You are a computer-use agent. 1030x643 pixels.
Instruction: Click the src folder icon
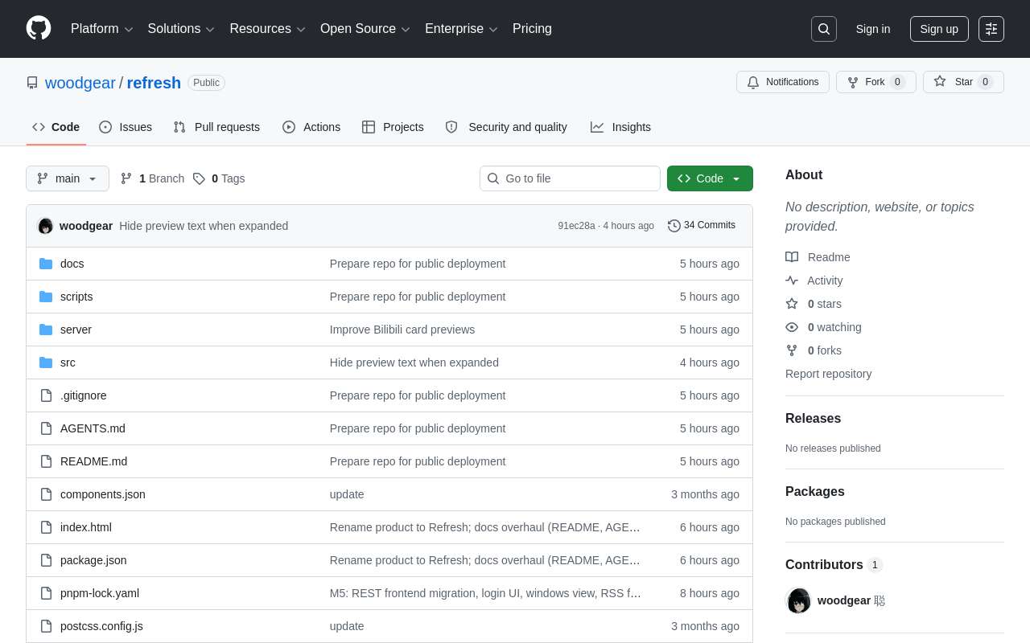46,362
